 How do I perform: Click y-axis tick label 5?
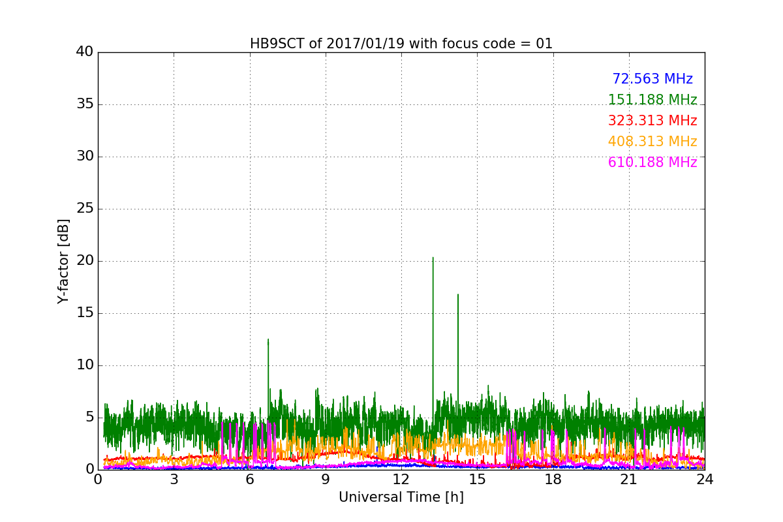click(89, 418)
